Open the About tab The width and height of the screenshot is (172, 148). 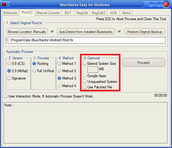[x=126, y=13]
